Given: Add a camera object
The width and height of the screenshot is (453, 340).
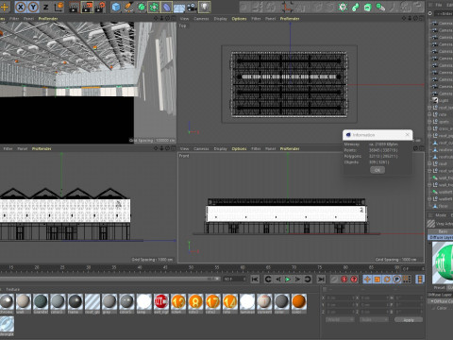Looking at the screenshot, I should pyautogui.click(x=192, y=7).
